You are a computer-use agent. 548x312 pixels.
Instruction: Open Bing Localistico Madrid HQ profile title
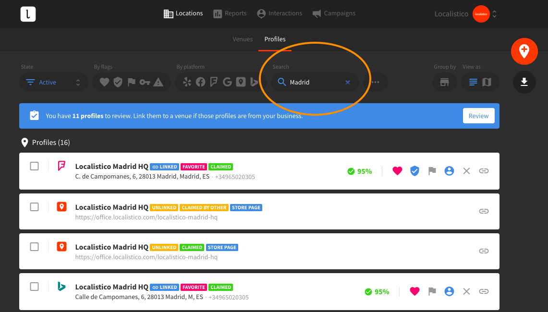[112, 287]
